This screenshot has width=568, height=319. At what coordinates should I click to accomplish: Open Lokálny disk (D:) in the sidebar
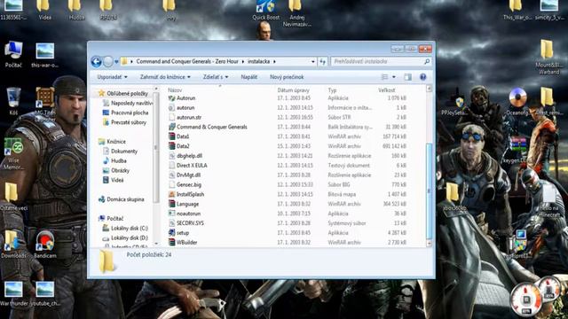tap(130, 238)
